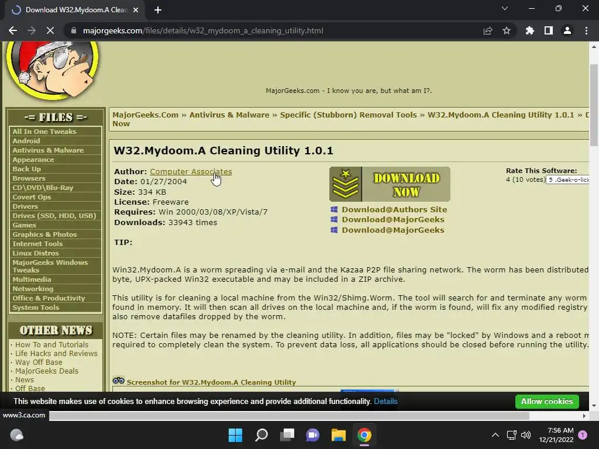Stop page loading with X button
The width and height of the screenshot is (599, 449).
(50, 30)
